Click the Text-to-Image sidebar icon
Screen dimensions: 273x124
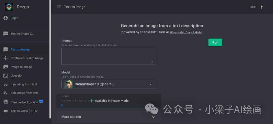(x=6, y=49)
